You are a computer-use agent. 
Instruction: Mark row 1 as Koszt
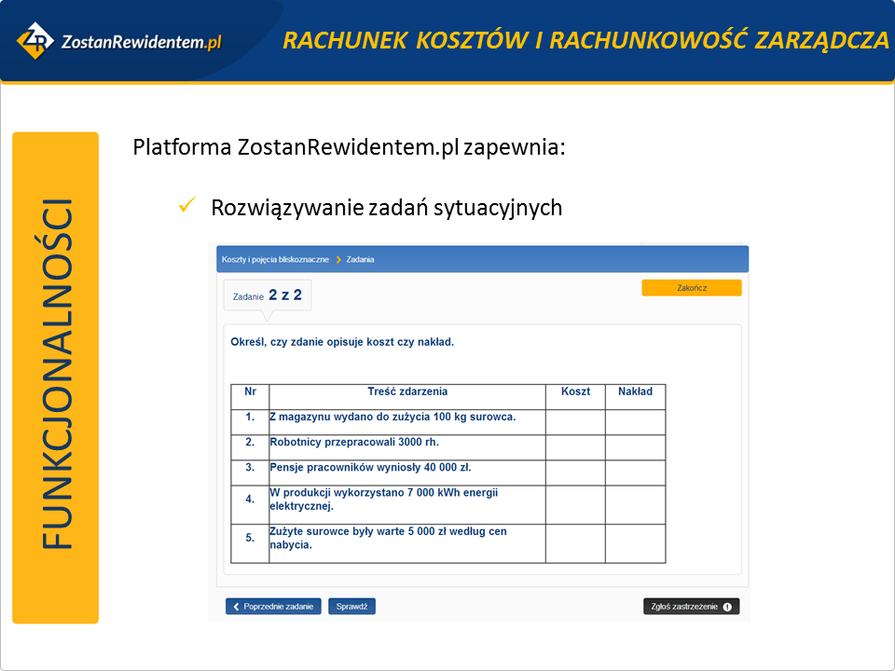(575, 422)
